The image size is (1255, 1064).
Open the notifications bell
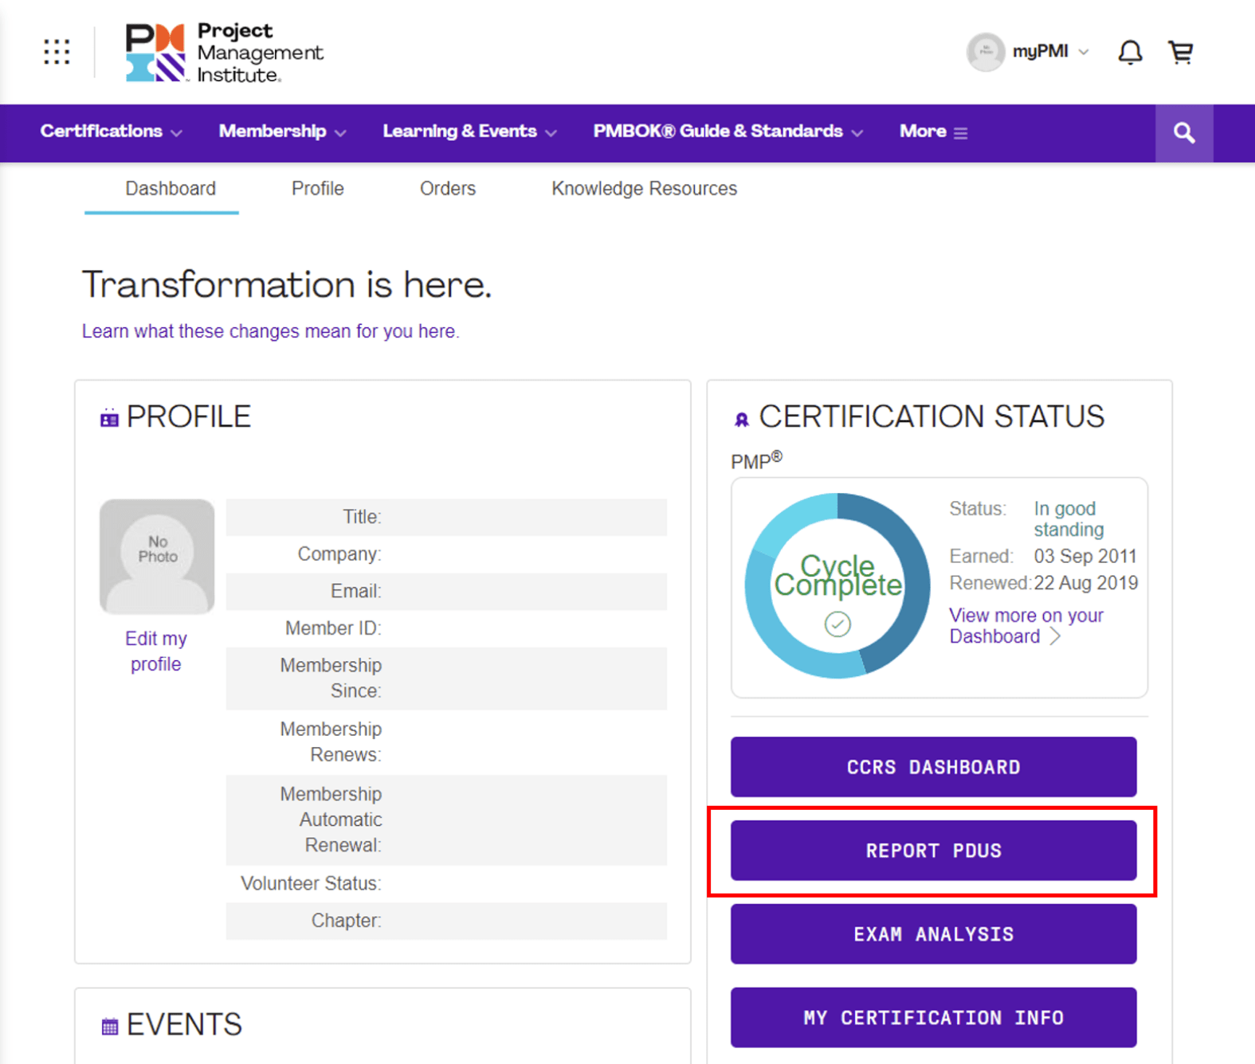pos(1129,53)
